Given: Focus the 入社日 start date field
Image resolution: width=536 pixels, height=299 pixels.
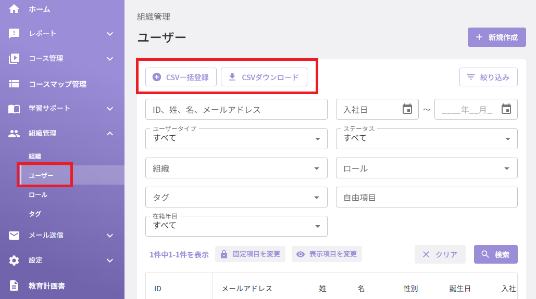Looking at the screenshot, I should [x=377, y=109].
